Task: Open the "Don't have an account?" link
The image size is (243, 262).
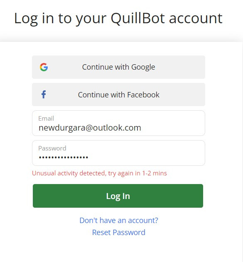Action: (119, 221)
